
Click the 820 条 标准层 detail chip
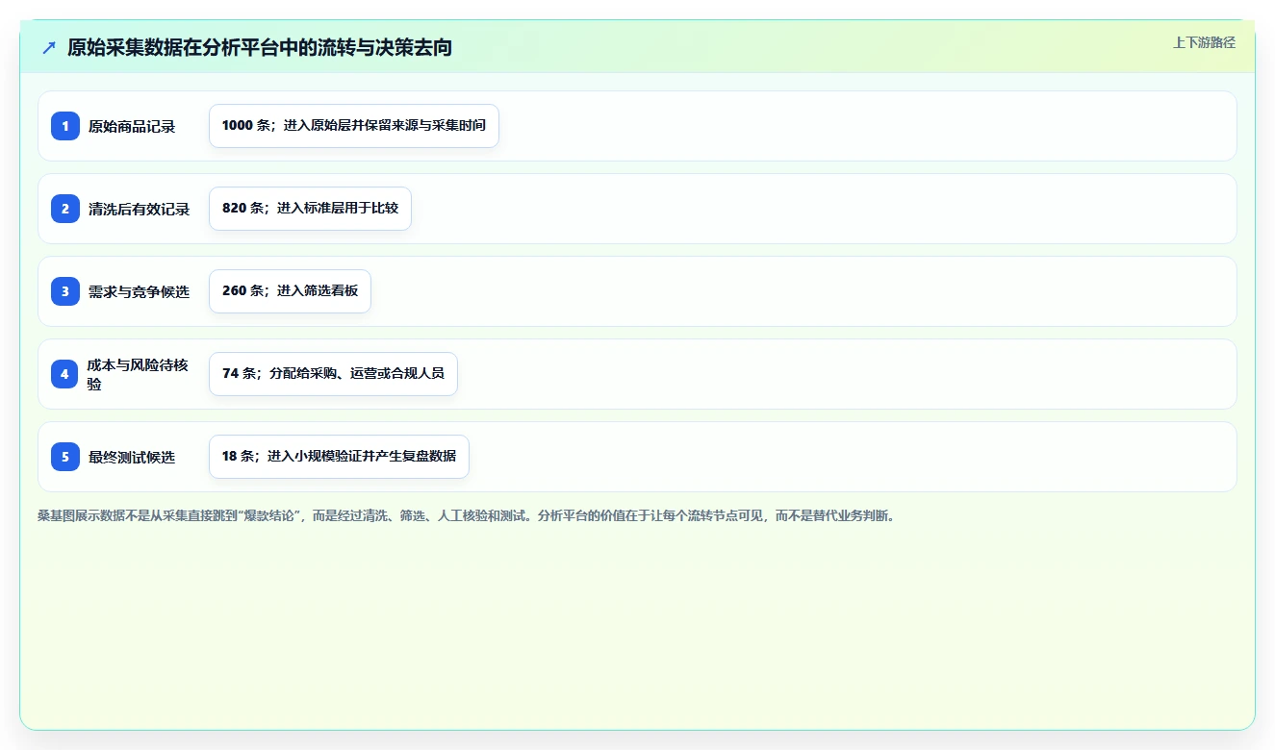(310, 209)
